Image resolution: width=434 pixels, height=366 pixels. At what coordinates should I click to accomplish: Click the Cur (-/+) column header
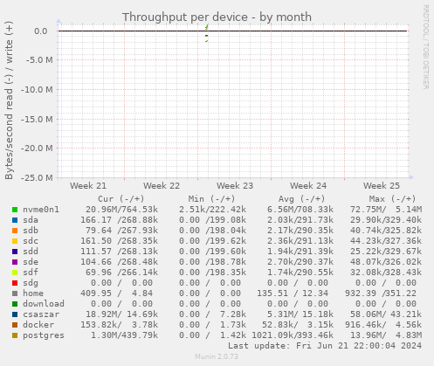[121, 199]
